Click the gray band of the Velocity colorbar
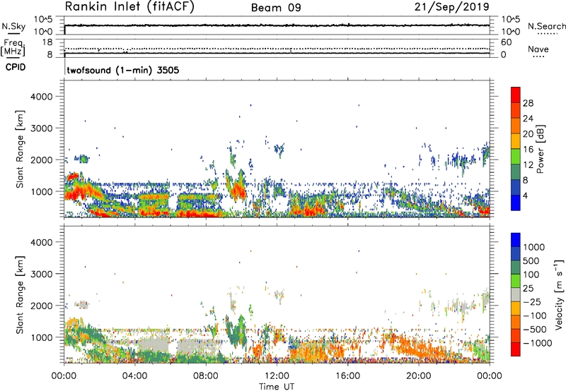 tap(516, 295)
